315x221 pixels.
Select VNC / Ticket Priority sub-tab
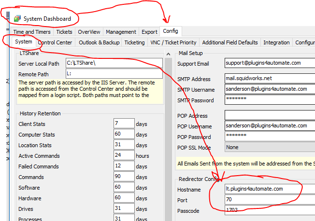pos(173,42)
